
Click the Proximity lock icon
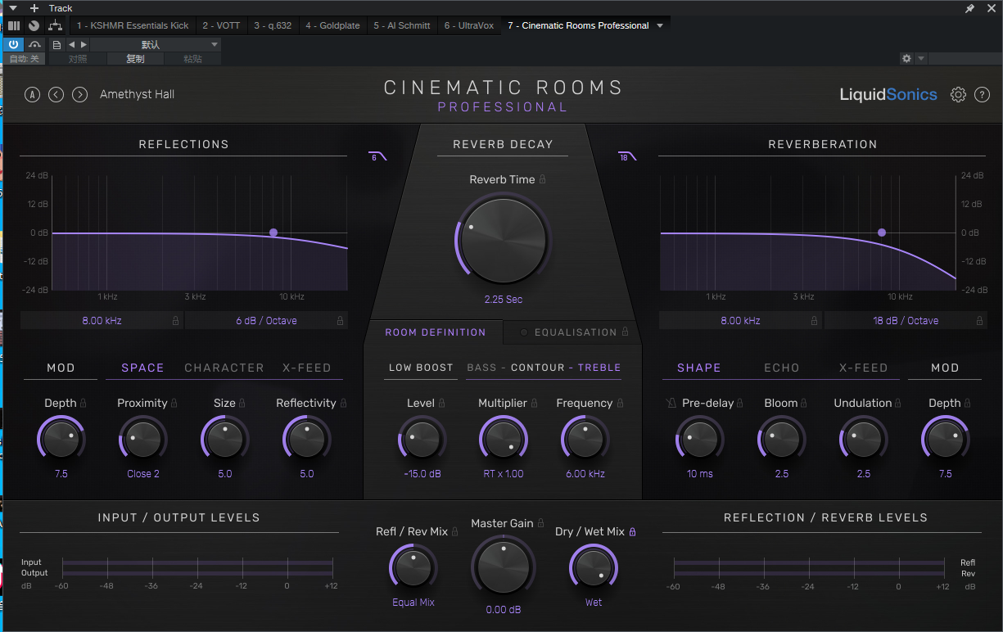[x=174, y=403]
